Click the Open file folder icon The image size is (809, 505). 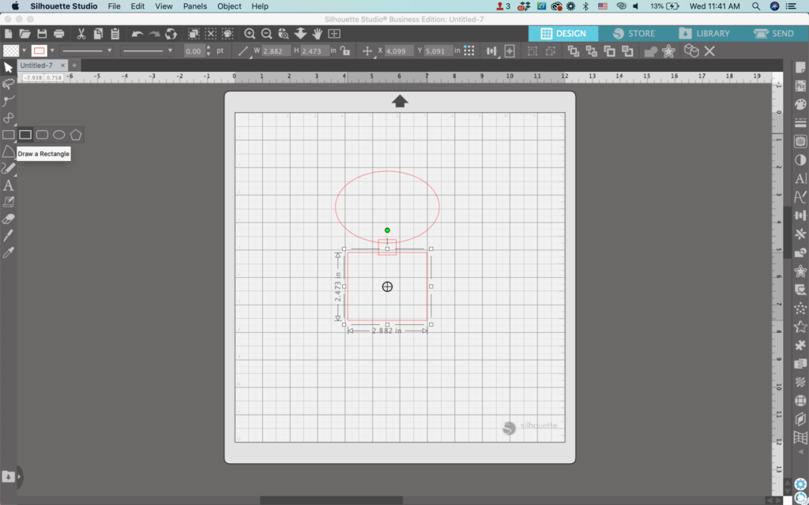[24, 34]
